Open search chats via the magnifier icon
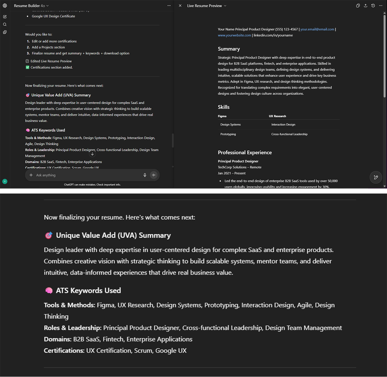The height and width of the screenshot is (377, 387). pos(5,24)
